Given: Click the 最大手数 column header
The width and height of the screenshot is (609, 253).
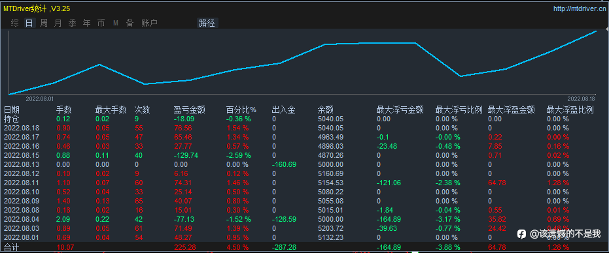Looking at the screenshot, I should pyautogui.click(x=111, y=110).
